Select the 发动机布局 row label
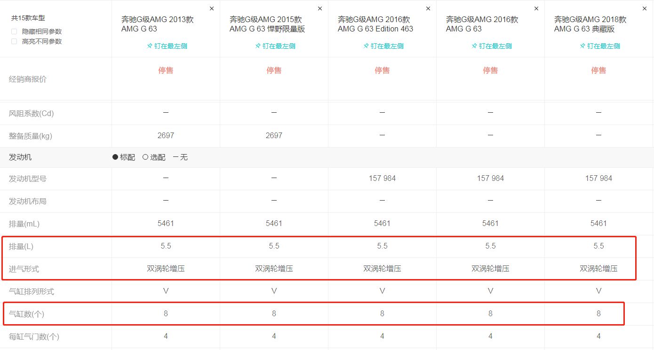This screenshot has height=350, width=654. (28, 201)
